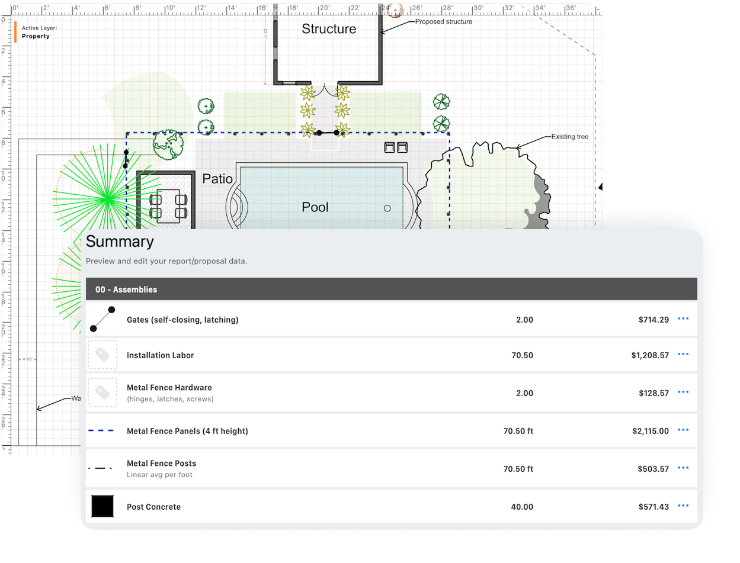Select the green palm plant symbol
Image resolution: width=740 pixels, height=563 pixels.
pos(107,198)
